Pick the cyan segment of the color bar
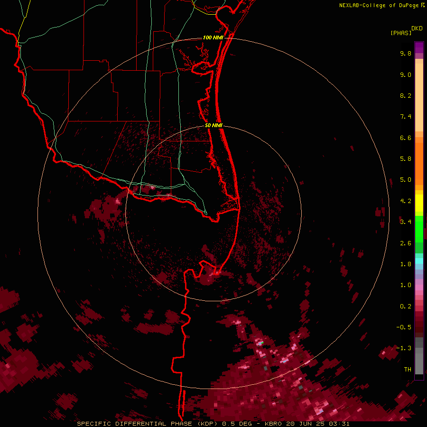The image size is (427, 427). (419, 261)
